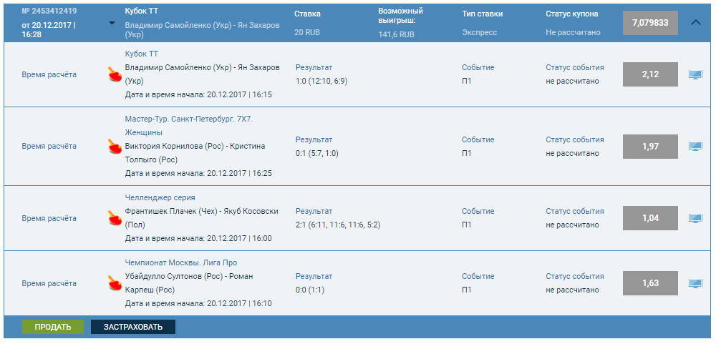Collapse the coupon with the top-right chevron
The height and width of the screenshot is (344, 716).
[695, 22]
